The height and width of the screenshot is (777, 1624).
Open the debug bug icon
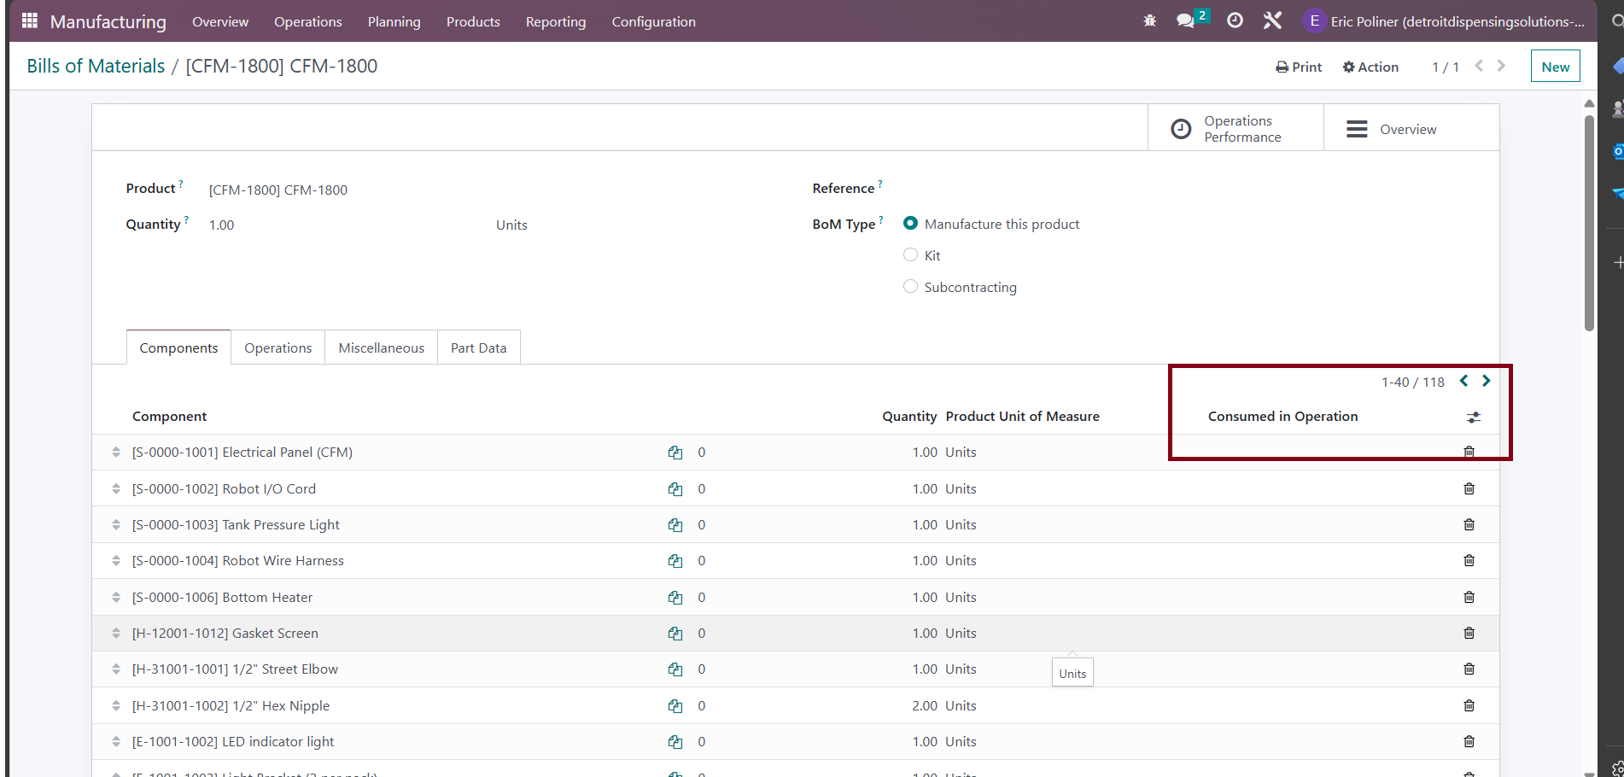[x=1149, y=20]
